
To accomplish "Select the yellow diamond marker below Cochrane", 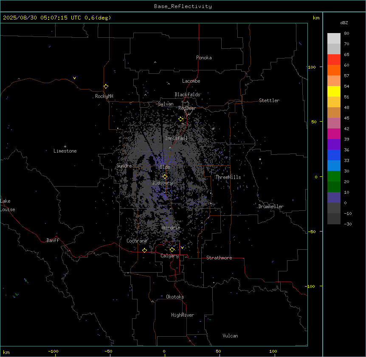I will tap(144, 250).
